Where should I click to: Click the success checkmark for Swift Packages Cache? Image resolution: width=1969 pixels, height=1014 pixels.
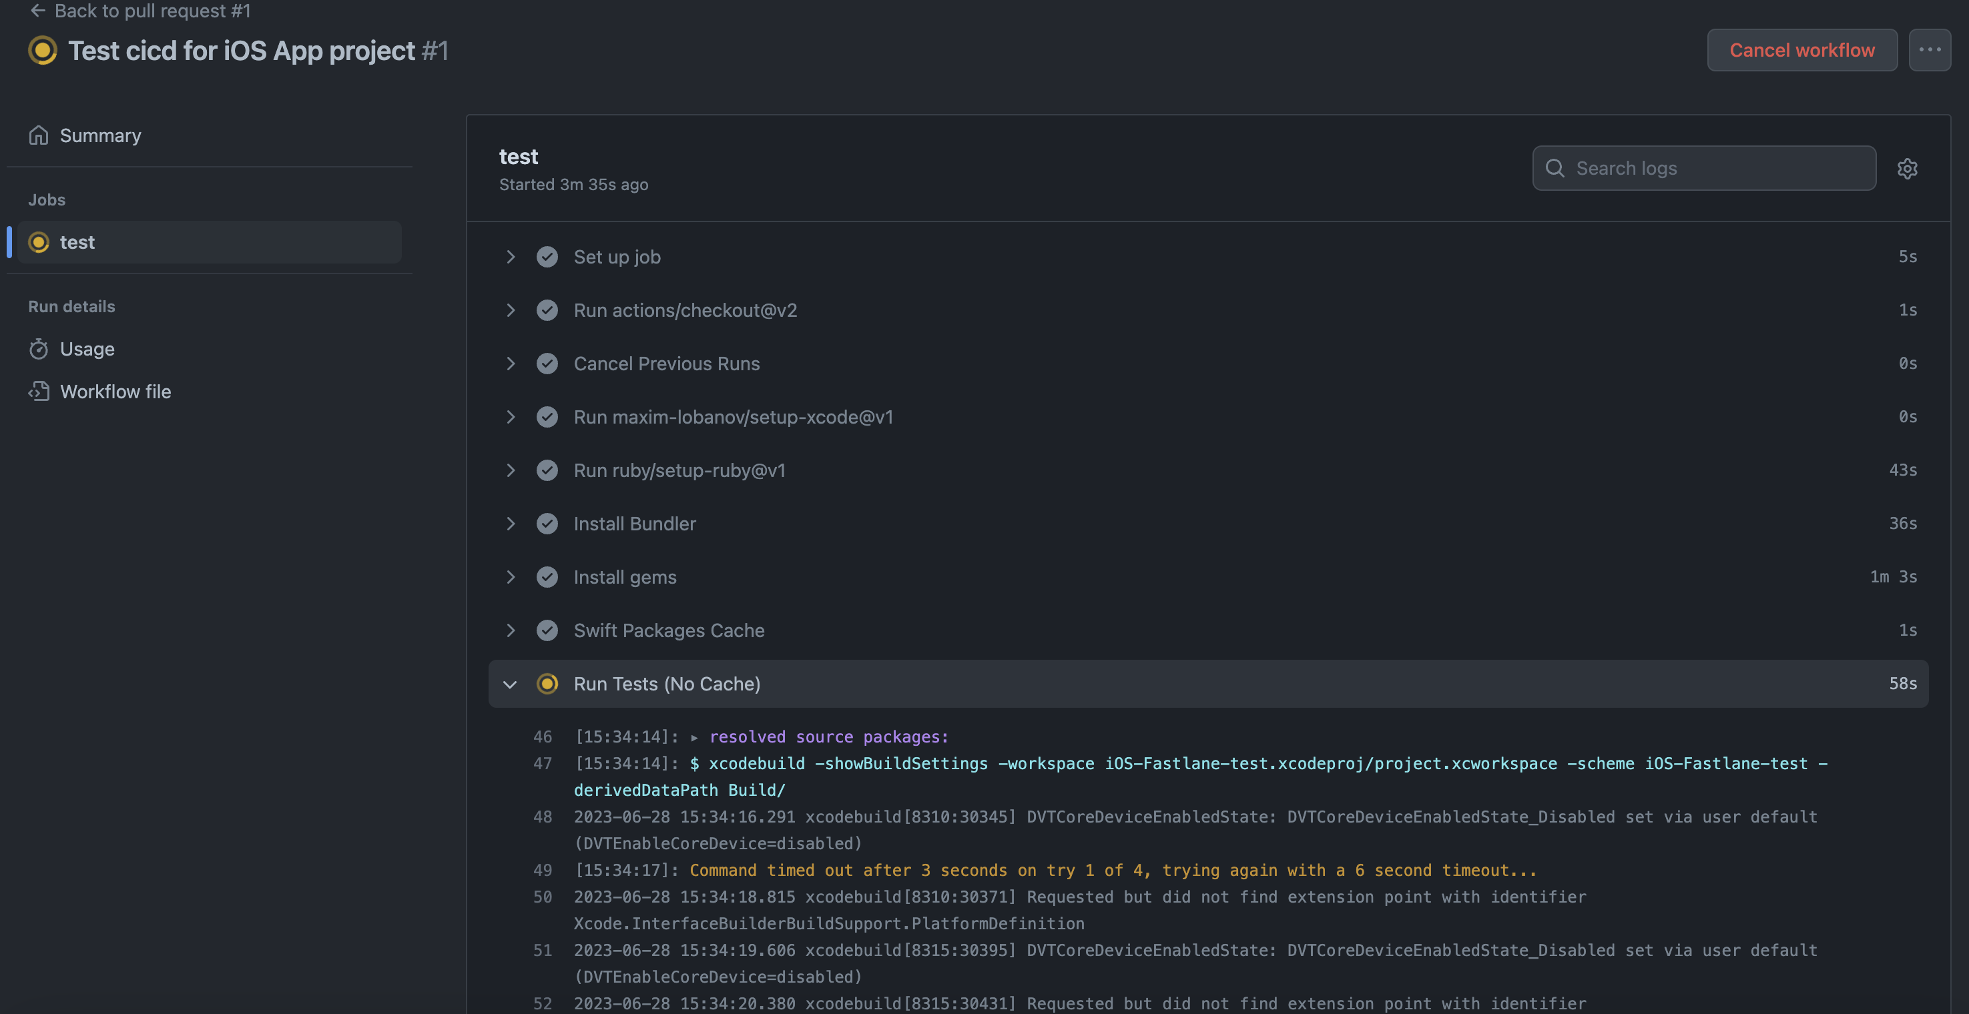tap(547, 630)
